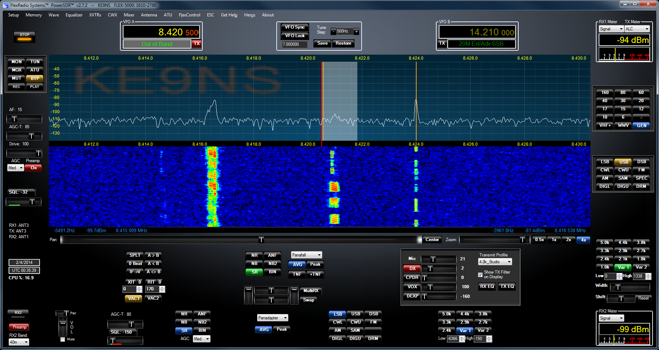This screenshot has width=659, height=350.
Task: Open the Antenna menu
Action: tap(149, 15)
